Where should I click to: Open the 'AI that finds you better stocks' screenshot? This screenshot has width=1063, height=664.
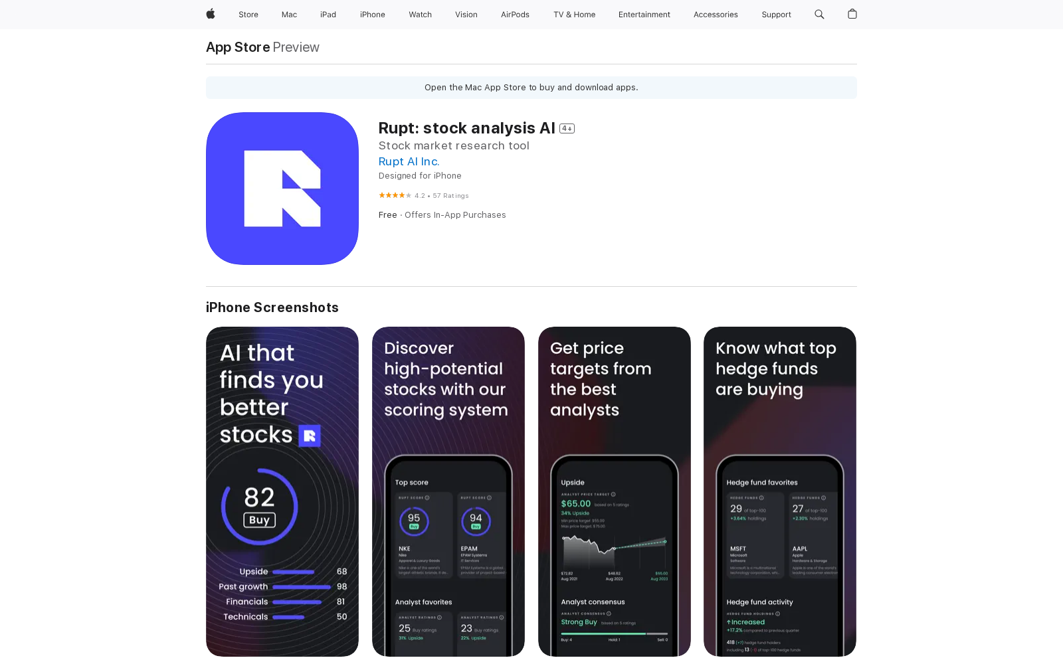282,491
